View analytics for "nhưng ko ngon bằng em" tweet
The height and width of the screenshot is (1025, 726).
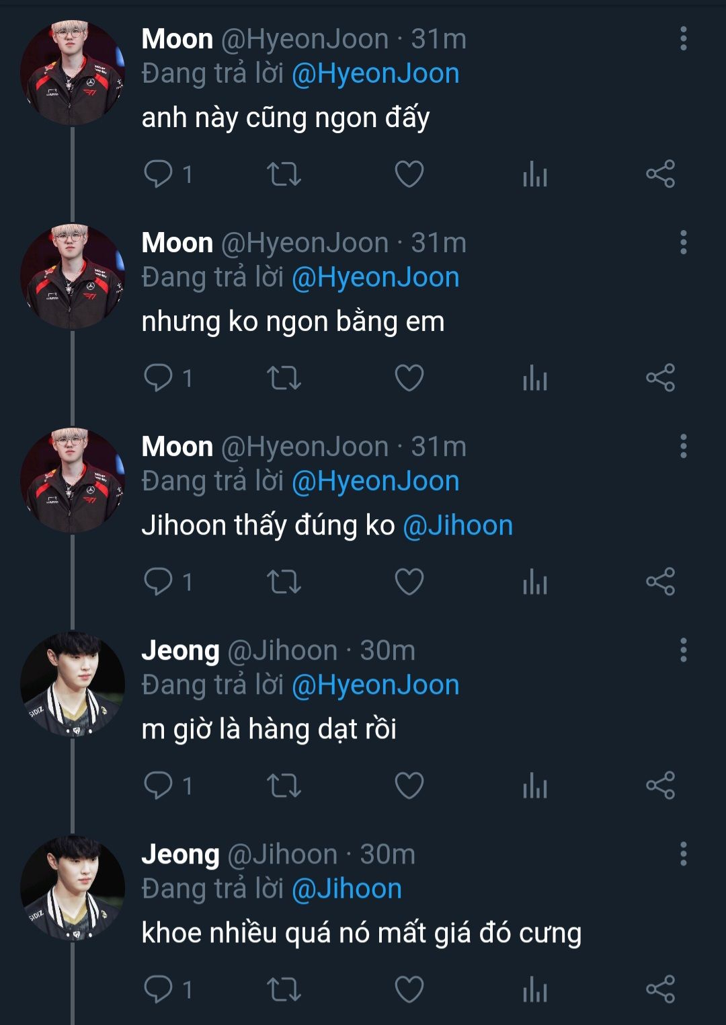(x=535, y=378)
